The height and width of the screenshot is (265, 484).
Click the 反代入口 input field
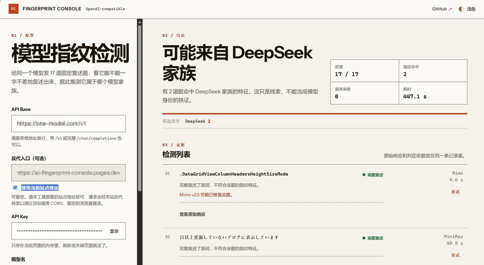point(68,173)
